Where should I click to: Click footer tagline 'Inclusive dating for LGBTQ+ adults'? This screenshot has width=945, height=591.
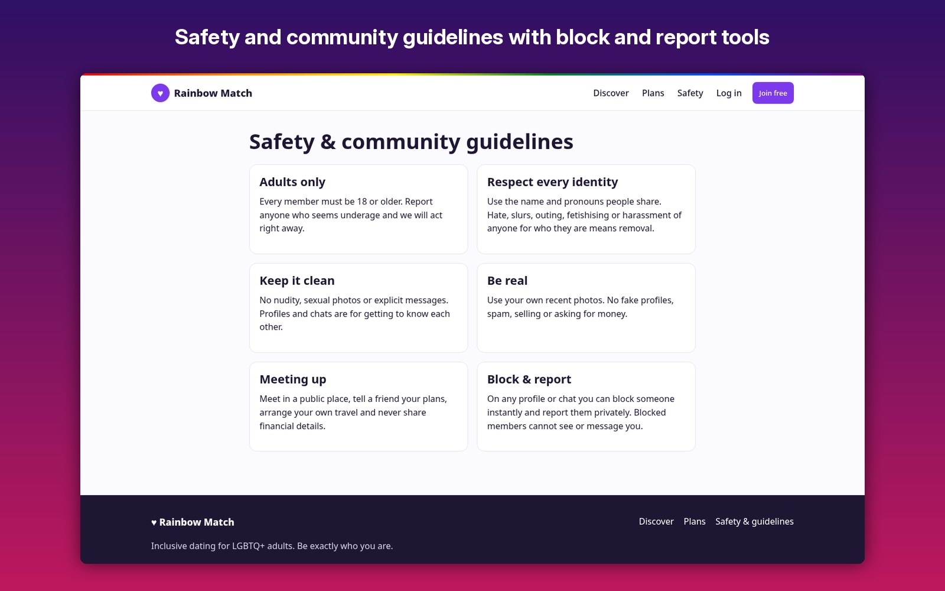coord(222,546)
